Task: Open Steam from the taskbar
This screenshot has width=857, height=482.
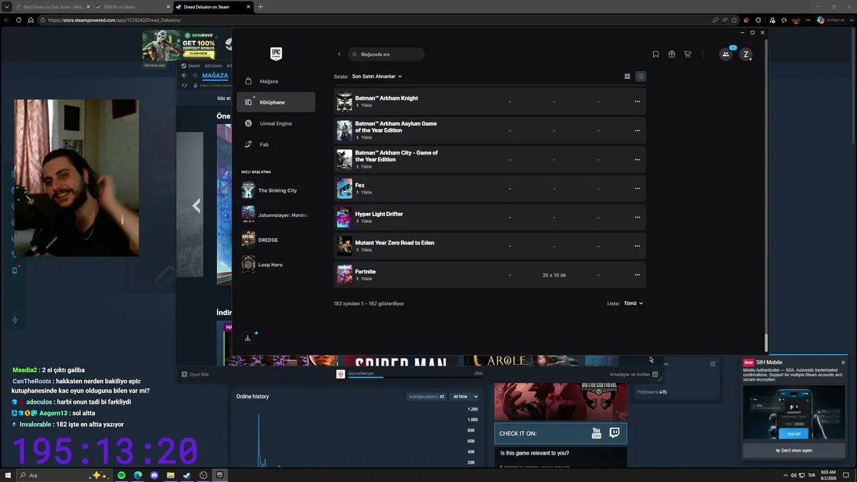Action: (x=187, y=475)
